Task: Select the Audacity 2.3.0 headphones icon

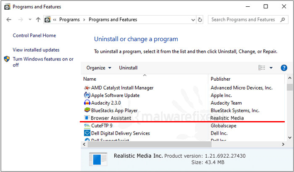Action: [87, 103]
